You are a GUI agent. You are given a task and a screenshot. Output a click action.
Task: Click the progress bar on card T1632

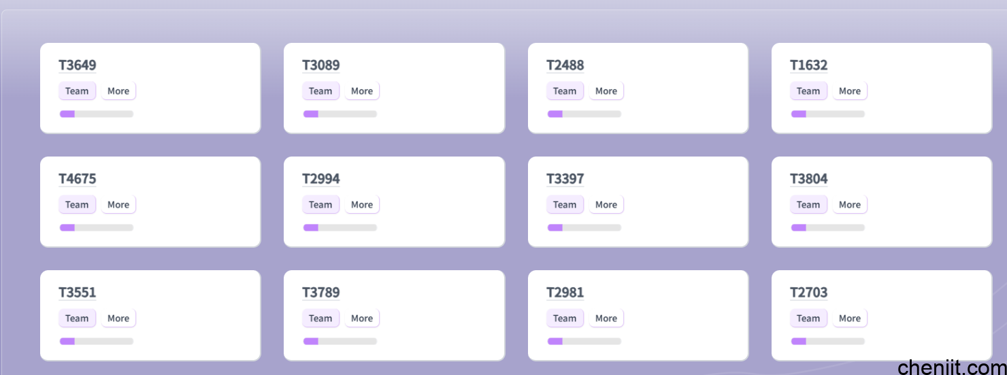[x=828, y=114]
